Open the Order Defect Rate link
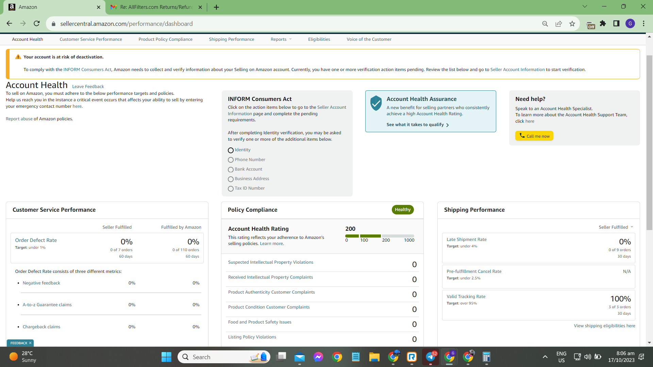653x367 pixels. tap(36, 240)
